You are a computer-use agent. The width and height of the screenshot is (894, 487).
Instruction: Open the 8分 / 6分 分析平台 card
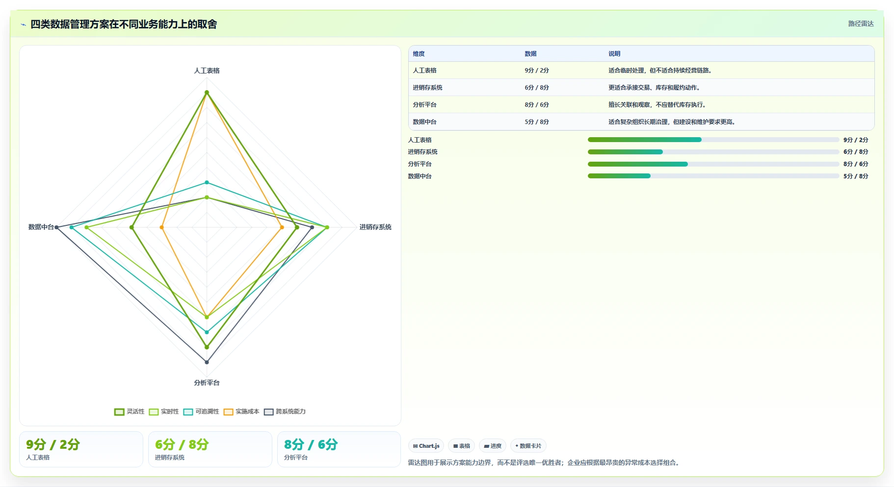coord(339,449)
